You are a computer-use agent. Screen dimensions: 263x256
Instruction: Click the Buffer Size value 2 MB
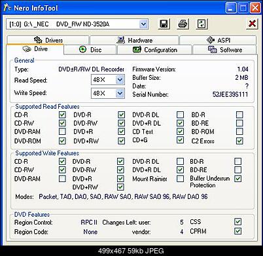241,77
